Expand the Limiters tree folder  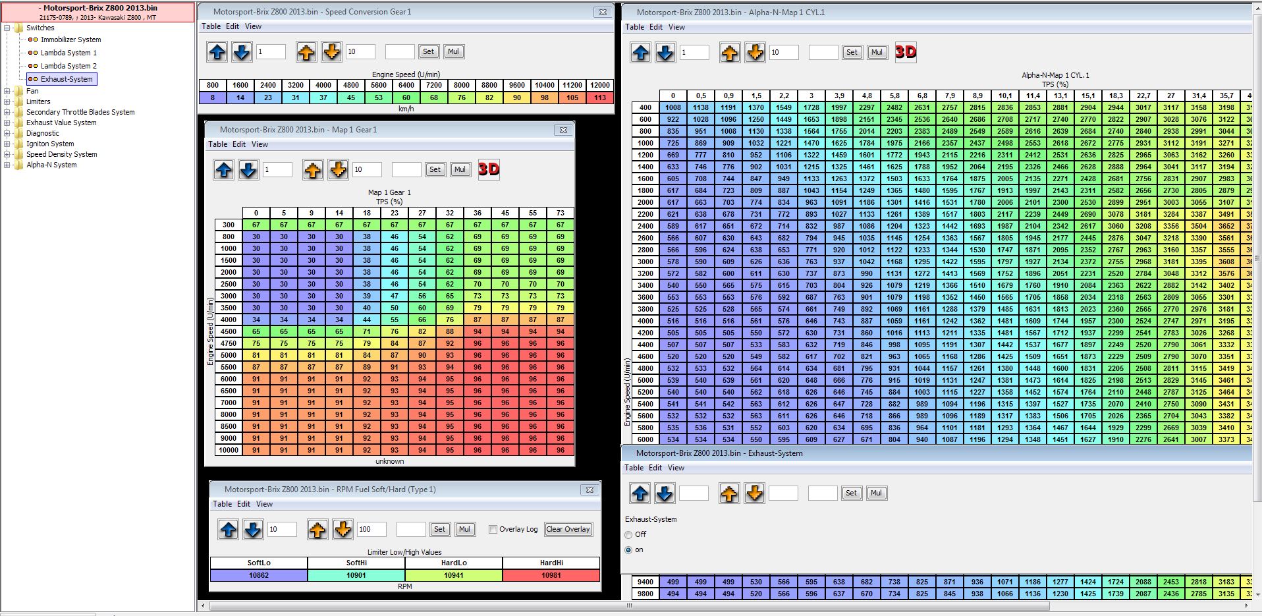7,101
